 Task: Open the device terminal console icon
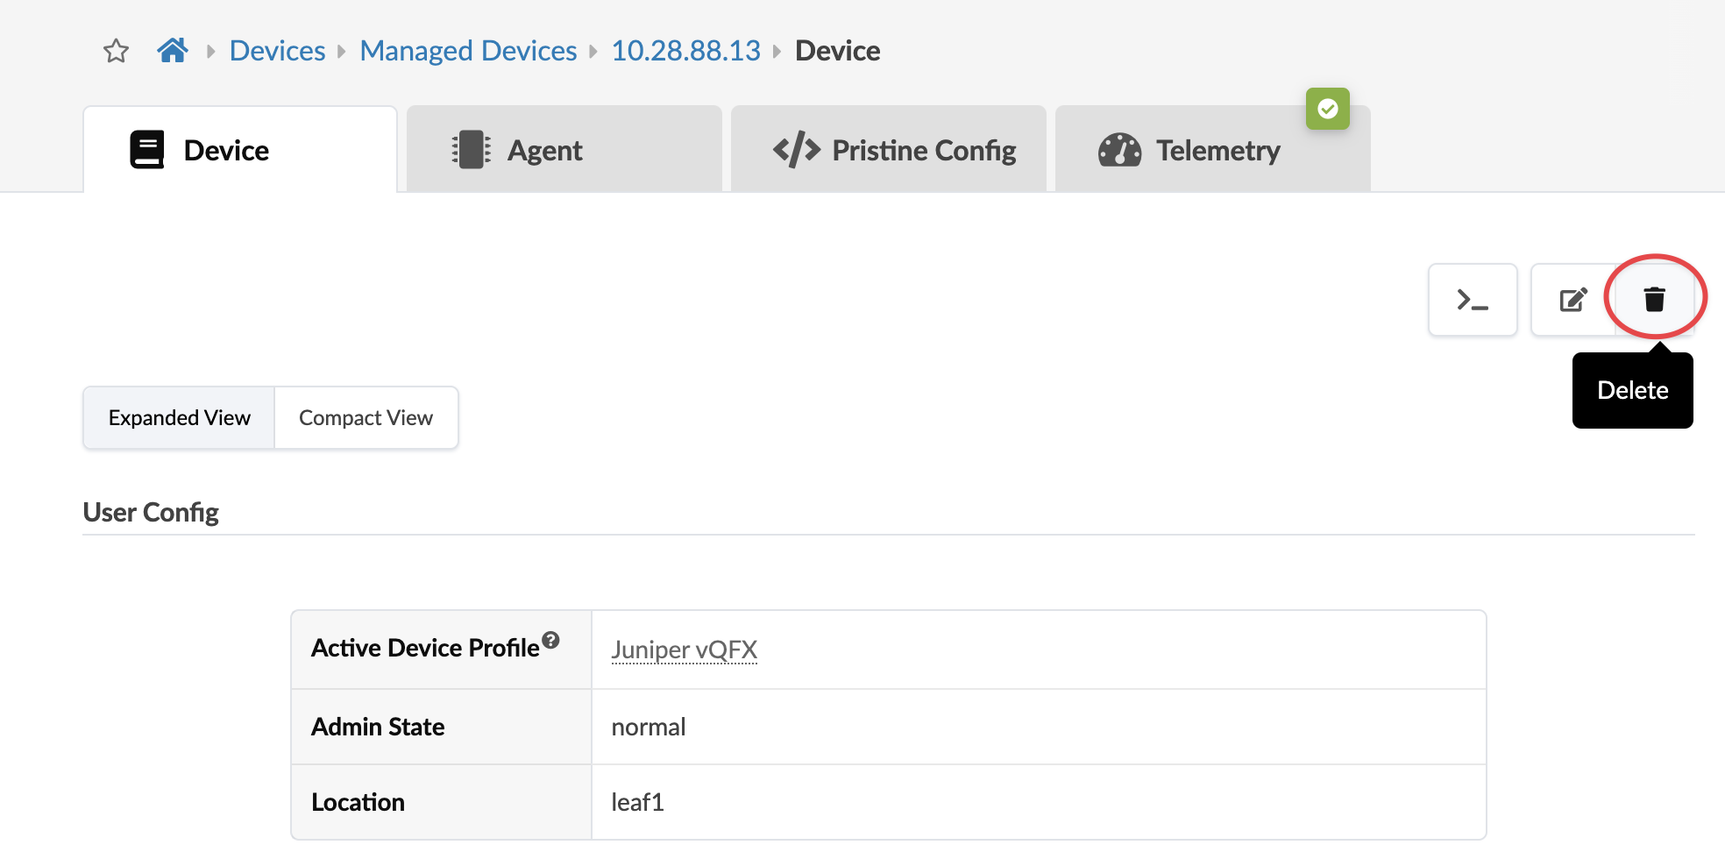[x=1472, y=300]
